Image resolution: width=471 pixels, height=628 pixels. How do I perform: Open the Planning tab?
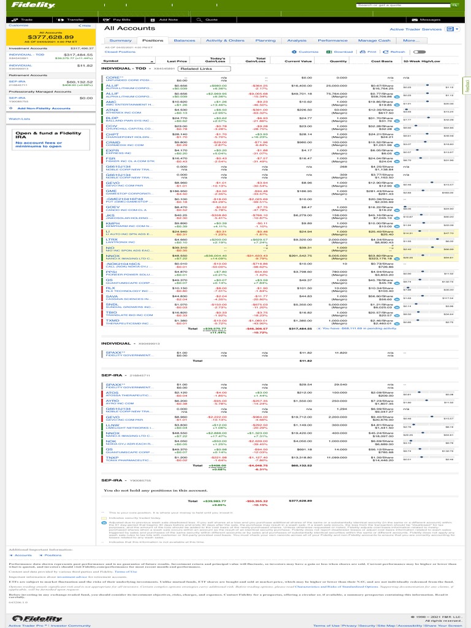pos(266,40)
